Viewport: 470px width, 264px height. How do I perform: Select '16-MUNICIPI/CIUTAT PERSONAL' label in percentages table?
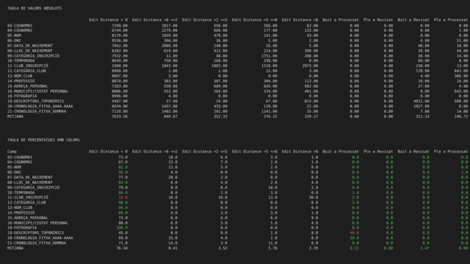click(x=37, y=223)
